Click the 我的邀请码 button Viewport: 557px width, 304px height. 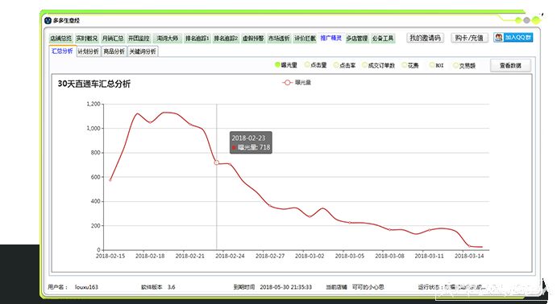pyautogui.click(x=426, y=38)
